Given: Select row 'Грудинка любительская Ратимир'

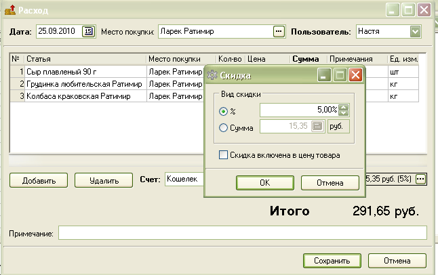Looking at the screenshot, I should 106,84.
